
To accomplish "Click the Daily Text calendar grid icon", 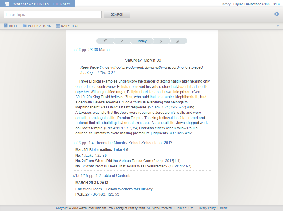I will click(x=58, y=26).
